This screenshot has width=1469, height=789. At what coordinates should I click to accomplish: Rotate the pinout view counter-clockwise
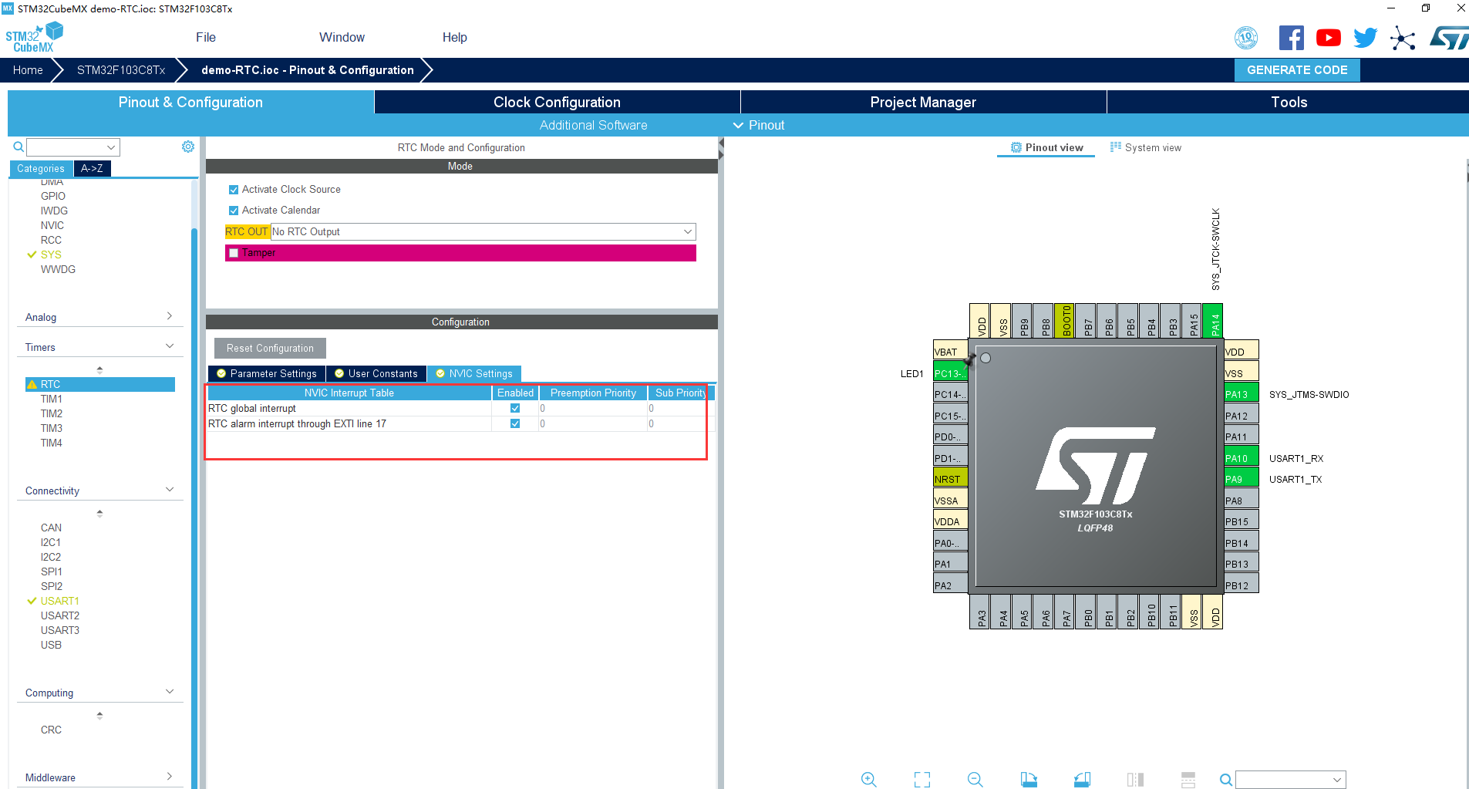point(1082,779)
